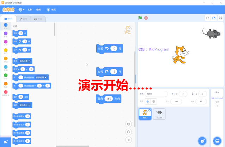Select the Mouse sprite thumbnail
The width and height of the screenshot is (225, 147).
(159, 114)
